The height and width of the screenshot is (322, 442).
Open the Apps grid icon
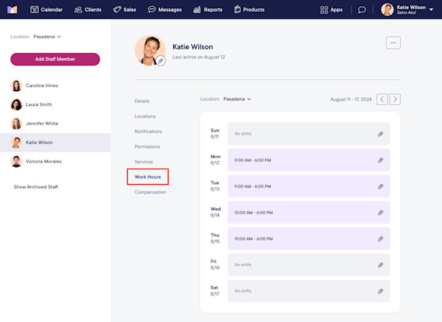[x=324, y=10]
